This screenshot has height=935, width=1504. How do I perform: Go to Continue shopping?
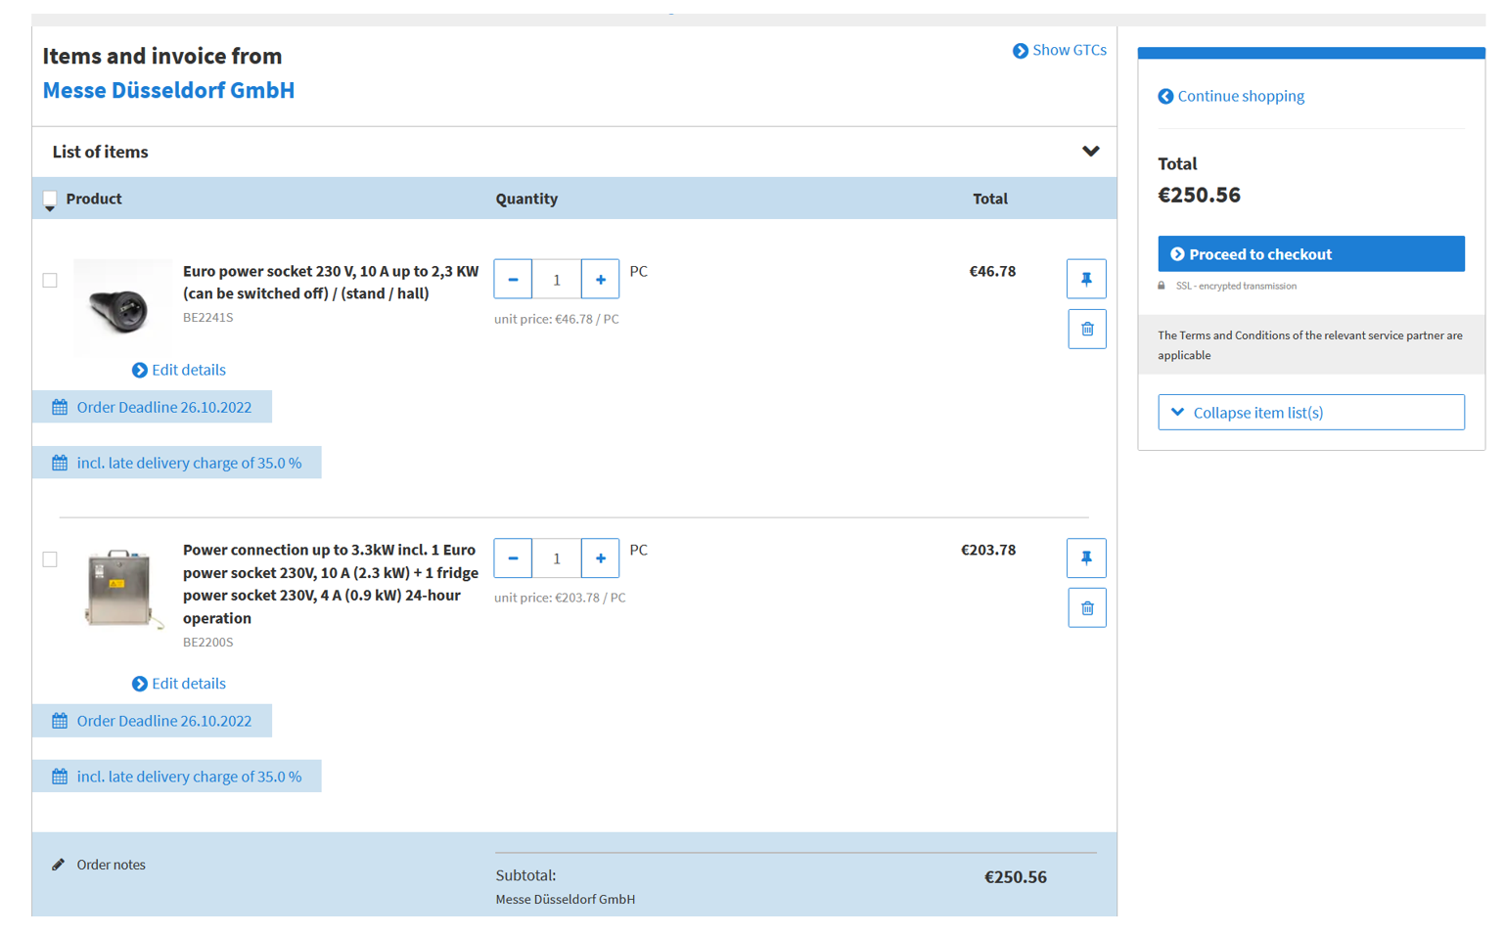point(1231,96)
